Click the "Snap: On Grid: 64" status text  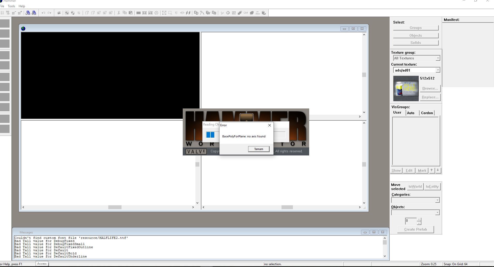(455, 264)
